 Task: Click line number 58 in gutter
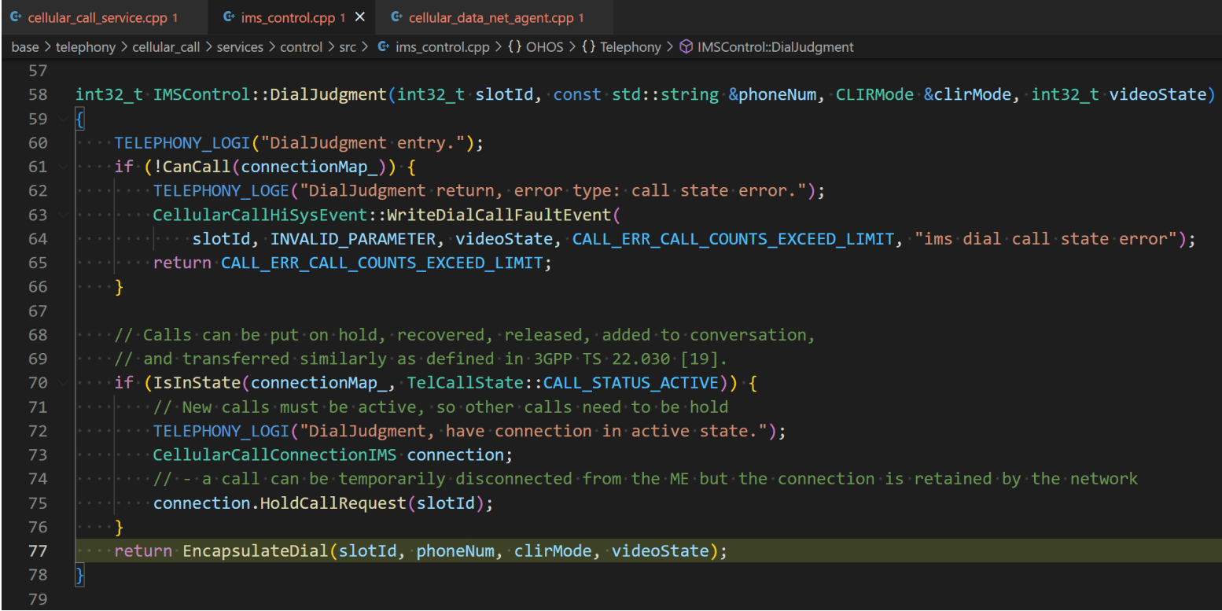pyautogui.click(x=38, y=94)
